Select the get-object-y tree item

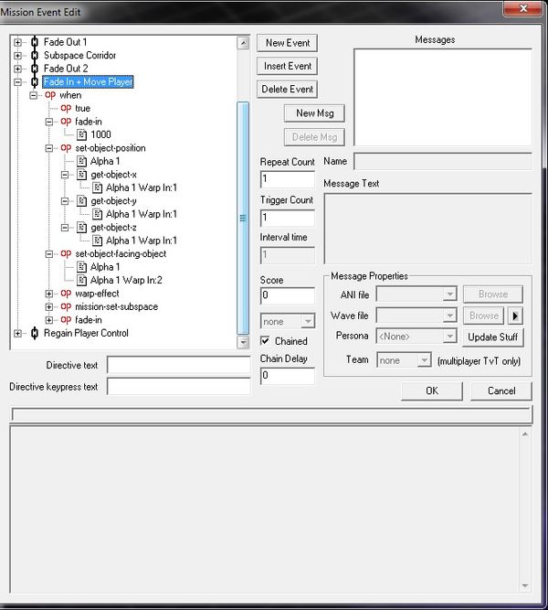tap(113, 201)
